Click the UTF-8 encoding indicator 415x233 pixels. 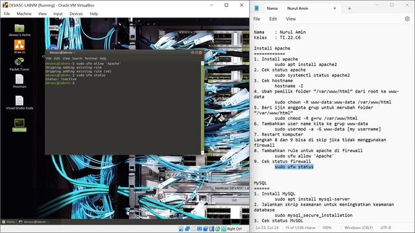(385, 228)
